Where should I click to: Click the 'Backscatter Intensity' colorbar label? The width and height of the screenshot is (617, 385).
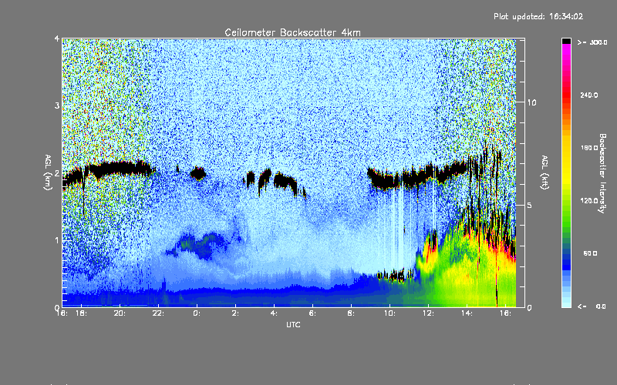[602, 173]
